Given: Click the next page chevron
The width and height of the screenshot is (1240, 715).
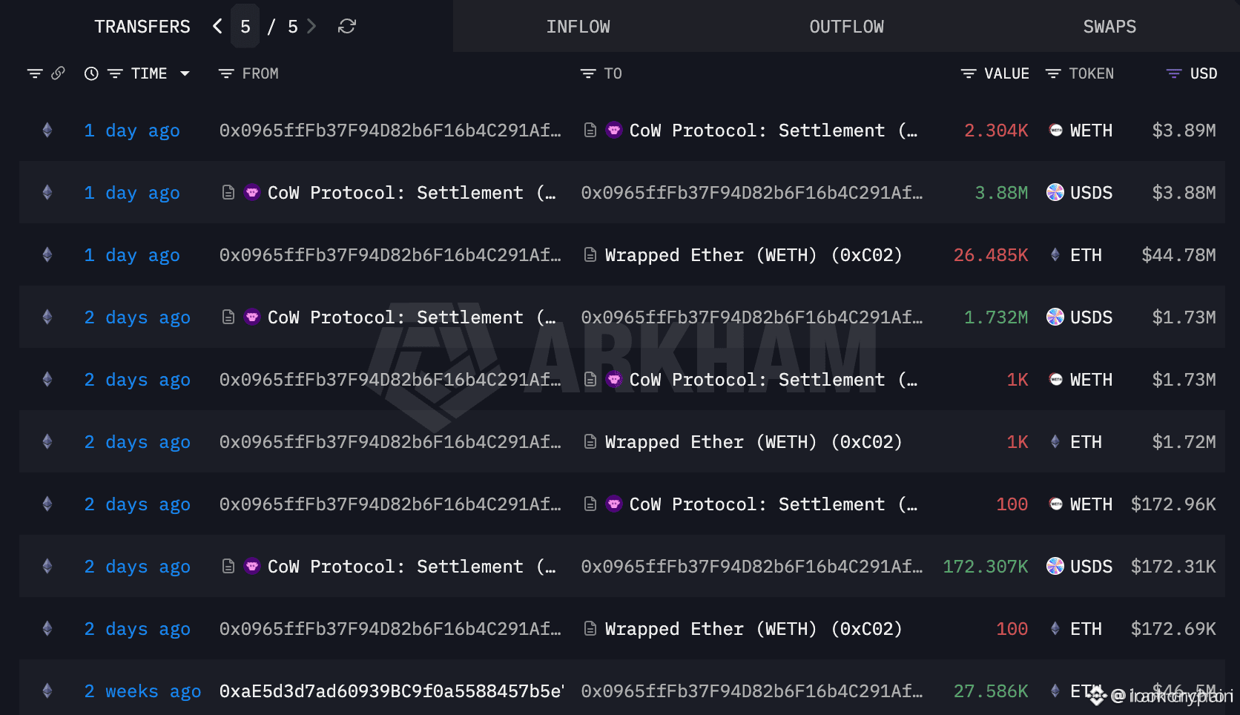Looking at the screenshot, I should [x=312, y=27].
